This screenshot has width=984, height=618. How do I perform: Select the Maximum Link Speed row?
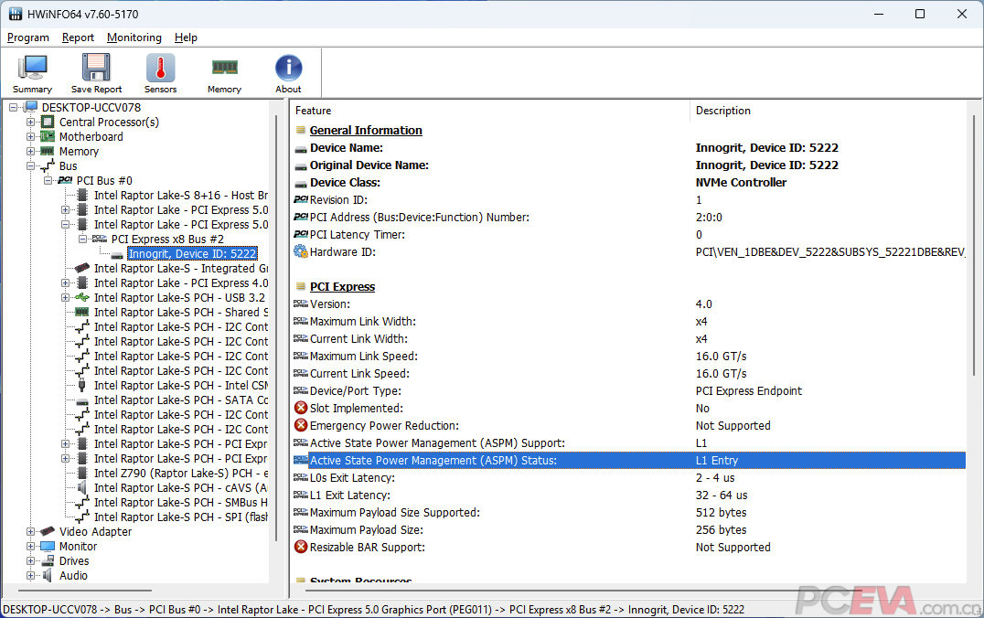click(x=363, y=357)
